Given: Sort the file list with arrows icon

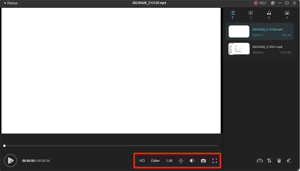Looking at the screenshot, I should (269, 160).
